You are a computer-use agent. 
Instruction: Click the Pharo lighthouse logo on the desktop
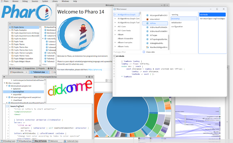[x=27, y=12]
